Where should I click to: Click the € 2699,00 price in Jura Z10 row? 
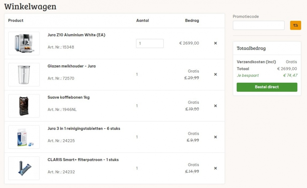(189, 43)
